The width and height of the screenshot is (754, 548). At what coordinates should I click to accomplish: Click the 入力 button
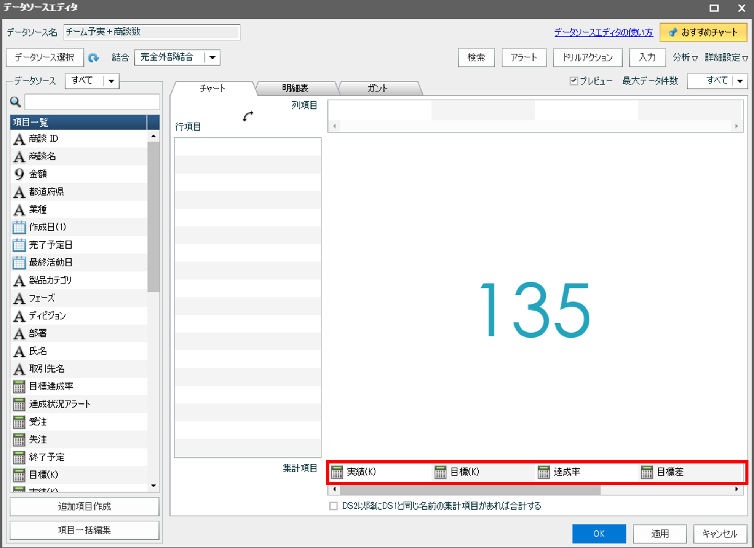pos(647,57)
